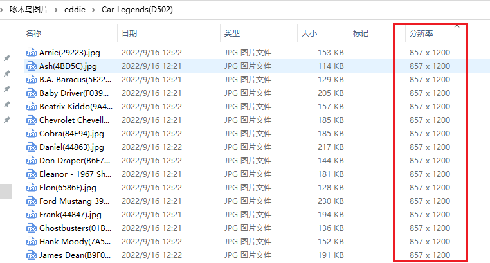Click the 类型 column header

point(232,33)
